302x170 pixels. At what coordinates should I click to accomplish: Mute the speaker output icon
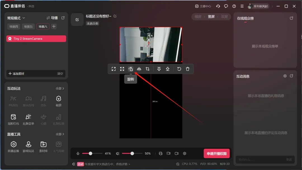pyautogui.click(x=118, y=154)
